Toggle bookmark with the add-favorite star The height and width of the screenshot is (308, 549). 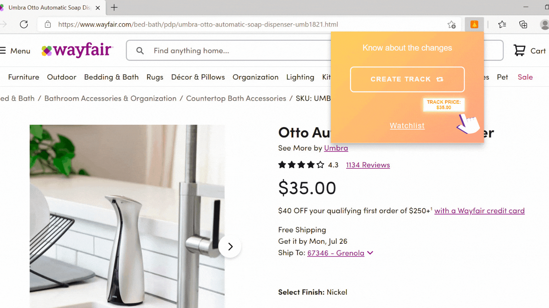point(452,24)
